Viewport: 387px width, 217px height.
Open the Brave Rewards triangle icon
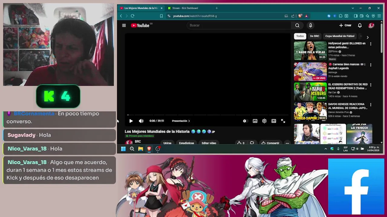click(x=306, y=16)
